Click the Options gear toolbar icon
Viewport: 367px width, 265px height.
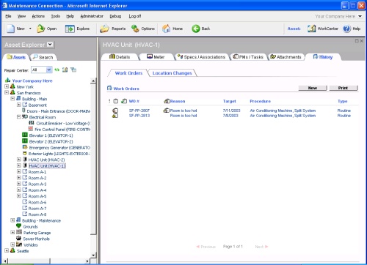point(135,29)
